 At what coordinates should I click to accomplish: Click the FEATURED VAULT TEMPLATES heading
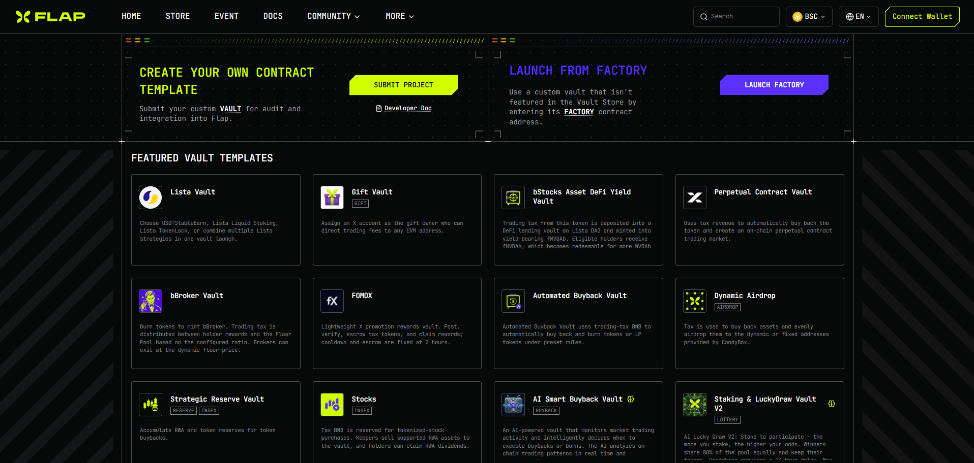(202, 158)
